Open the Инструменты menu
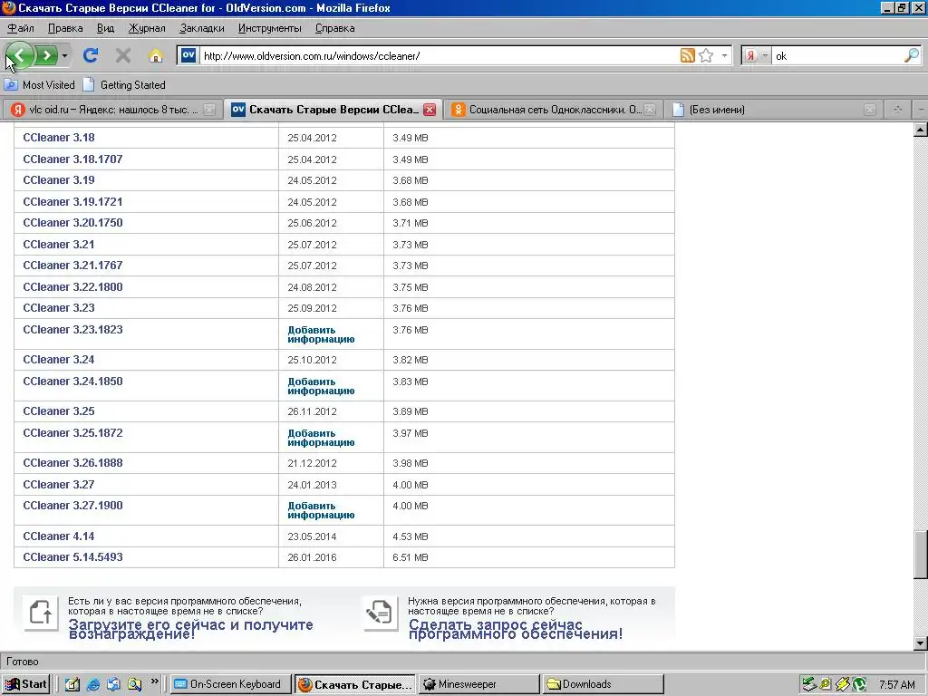 pyautogui.click(x=269, y=28)
